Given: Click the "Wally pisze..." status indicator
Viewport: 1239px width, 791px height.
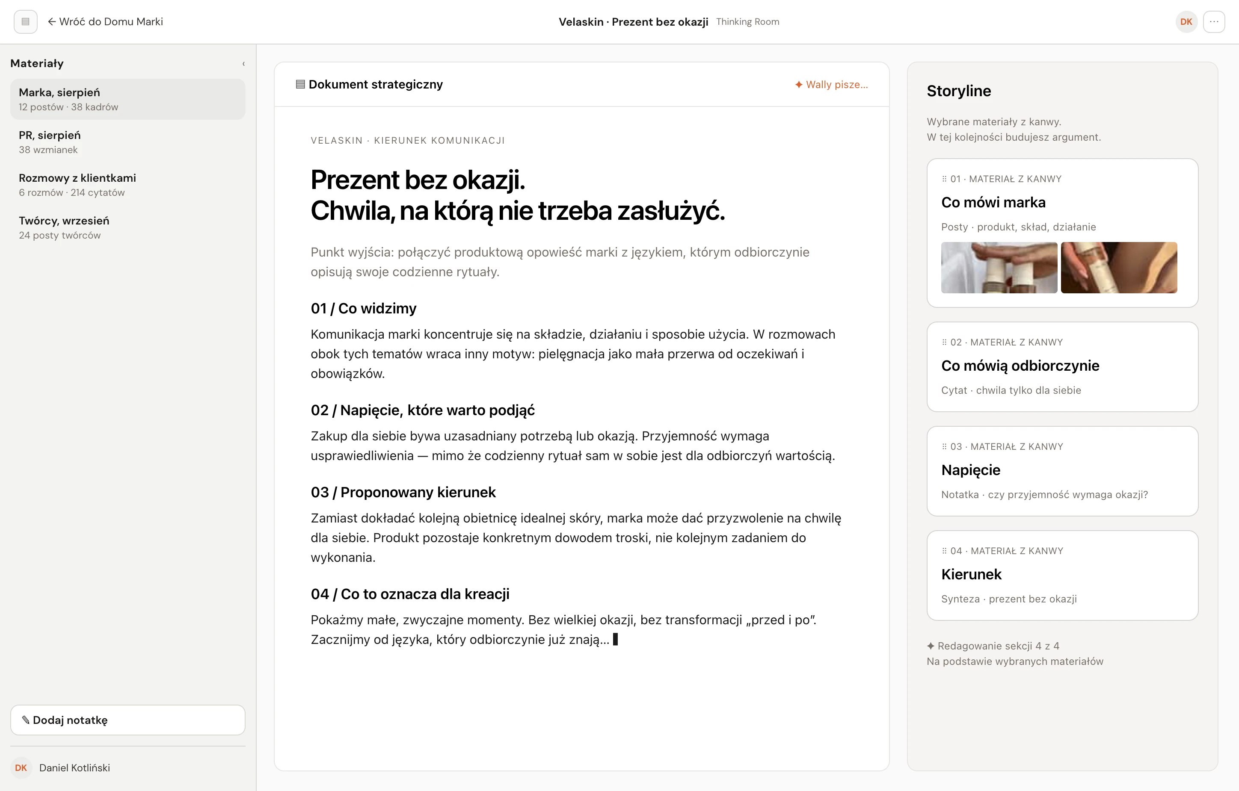Looking at the screenshot, I should 831,84.
